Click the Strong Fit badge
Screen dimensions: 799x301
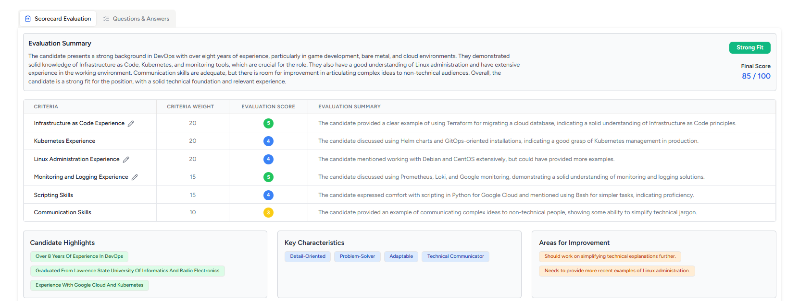(749, 47)
